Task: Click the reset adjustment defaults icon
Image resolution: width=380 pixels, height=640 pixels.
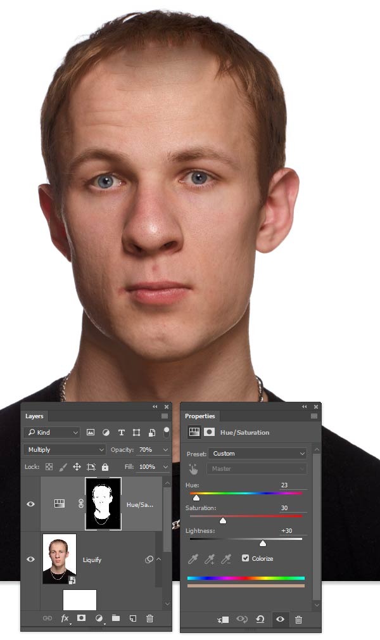Action: point(260,619)
